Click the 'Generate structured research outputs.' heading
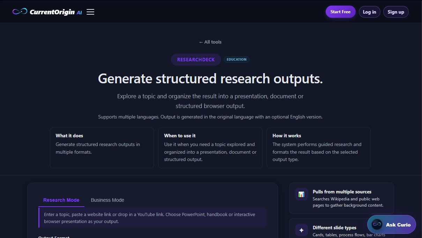The width and height of the screenshot is (422, 238). click(x=210, y=79)
